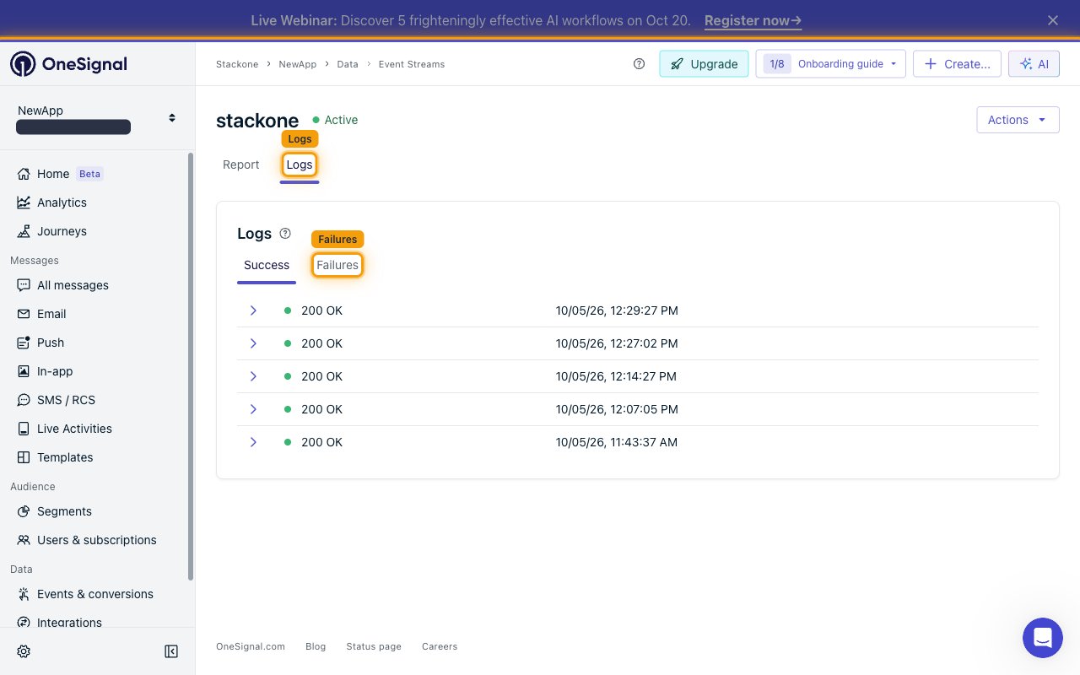Open settings with the gear icon
Screen dimensions: 1080x675
pos(24,651)
